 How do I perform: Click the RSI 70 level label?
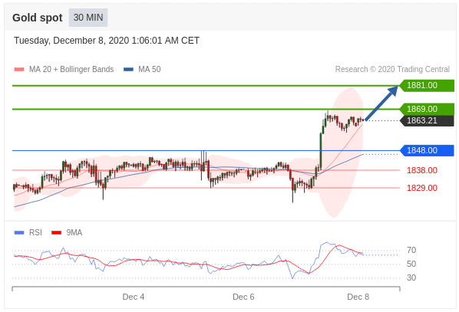pyautogui.click(x=411, y=250)
